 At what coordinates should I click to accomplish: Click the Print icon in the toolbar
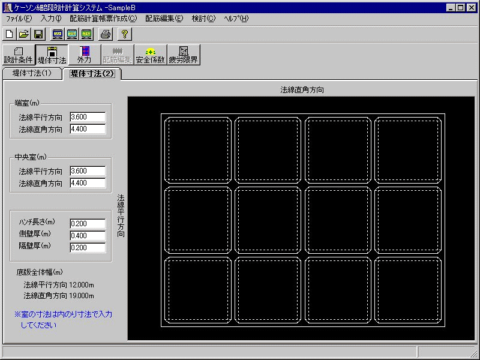106,34
